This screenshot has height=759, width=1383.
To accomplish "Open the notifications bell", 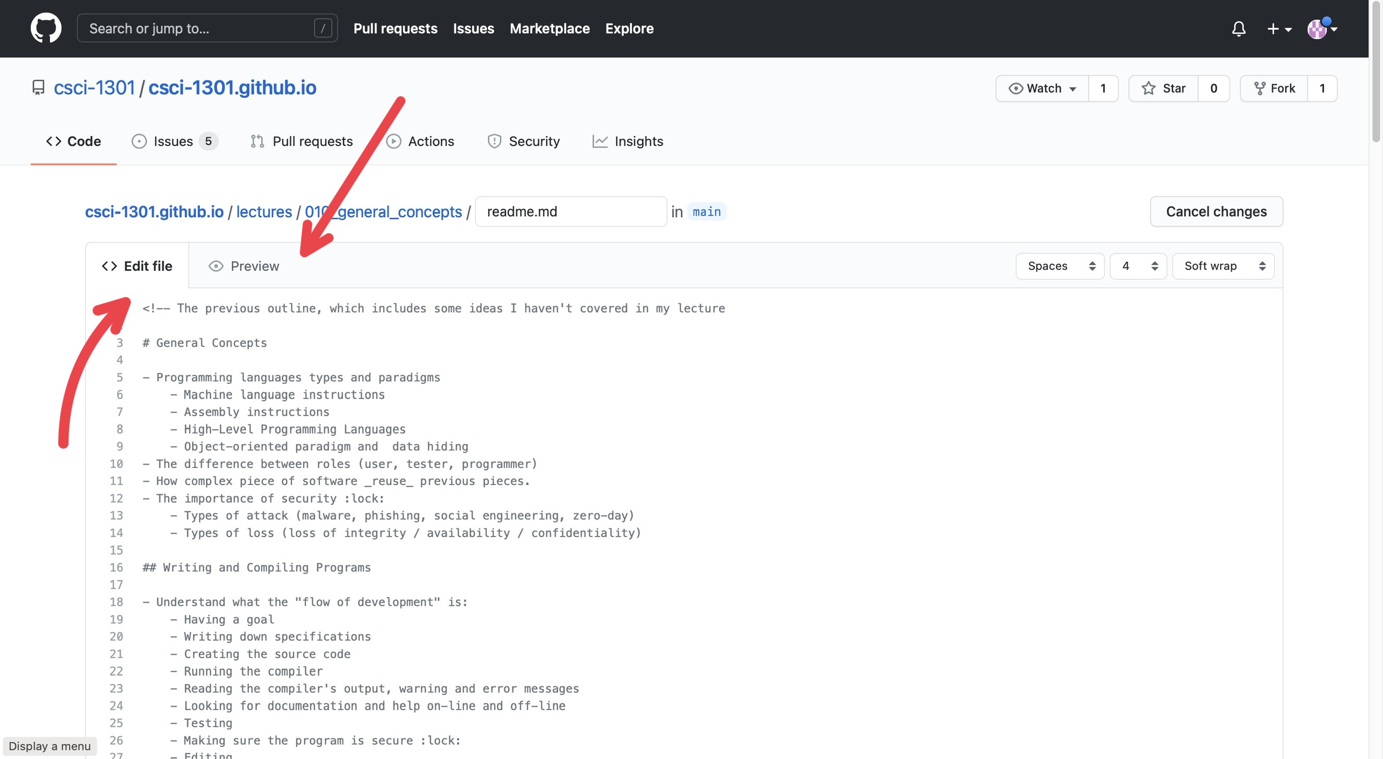I will point(1238,29).
